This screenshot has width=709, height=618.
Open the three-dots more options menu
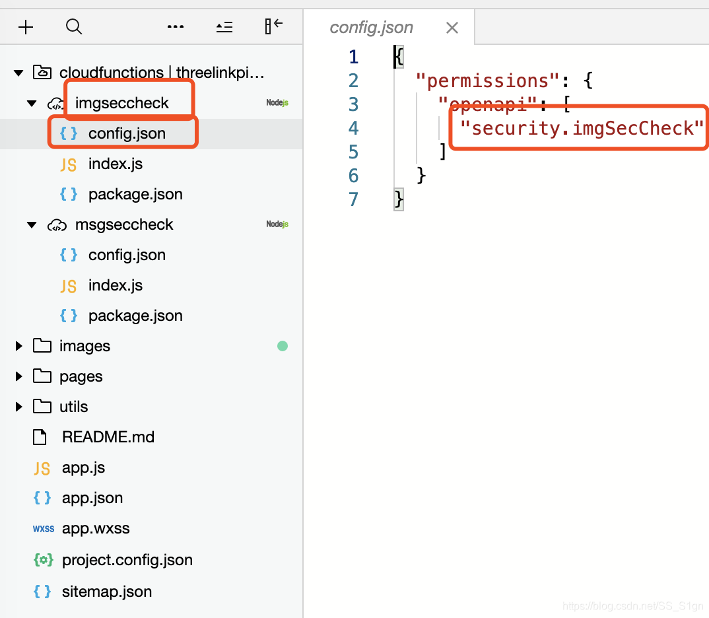pyautogui.click(x=176, y=26)
